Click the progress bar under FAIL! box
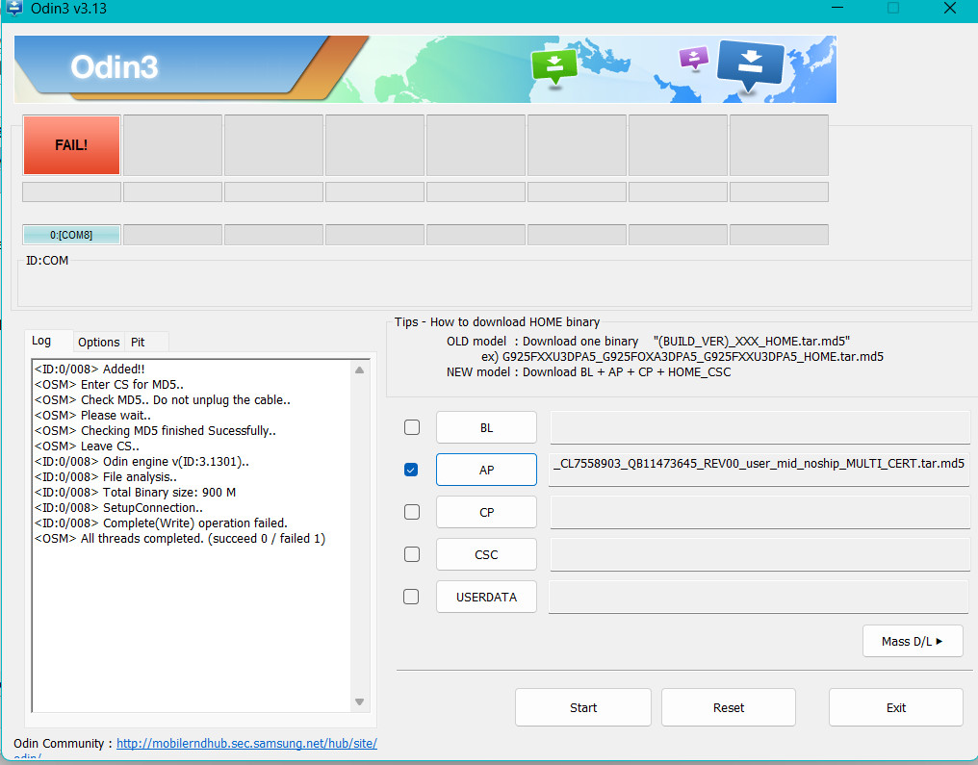Image resolution: width=978 pixels, height=765 pixels. click(72, 192)
